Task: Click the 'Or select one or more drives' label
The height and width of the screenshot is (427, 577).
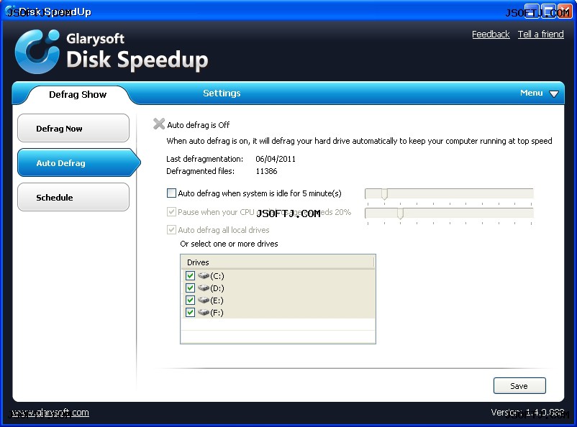Action: pyautogui.click(x=229, y=244)
